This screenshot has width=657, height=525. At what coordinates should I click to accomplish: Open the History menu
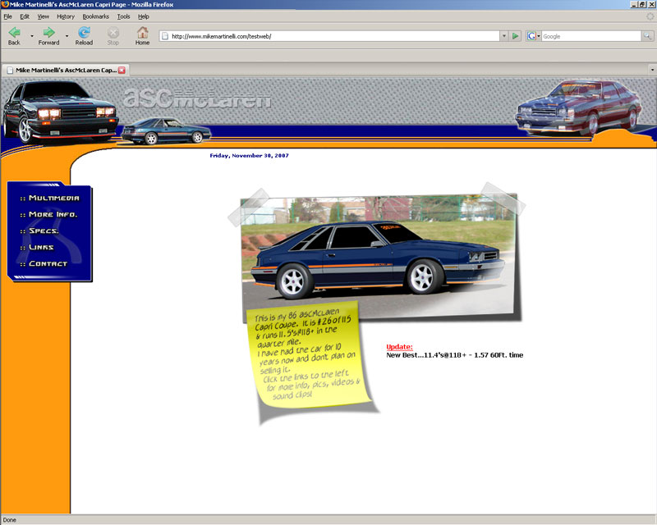[66, 16]
